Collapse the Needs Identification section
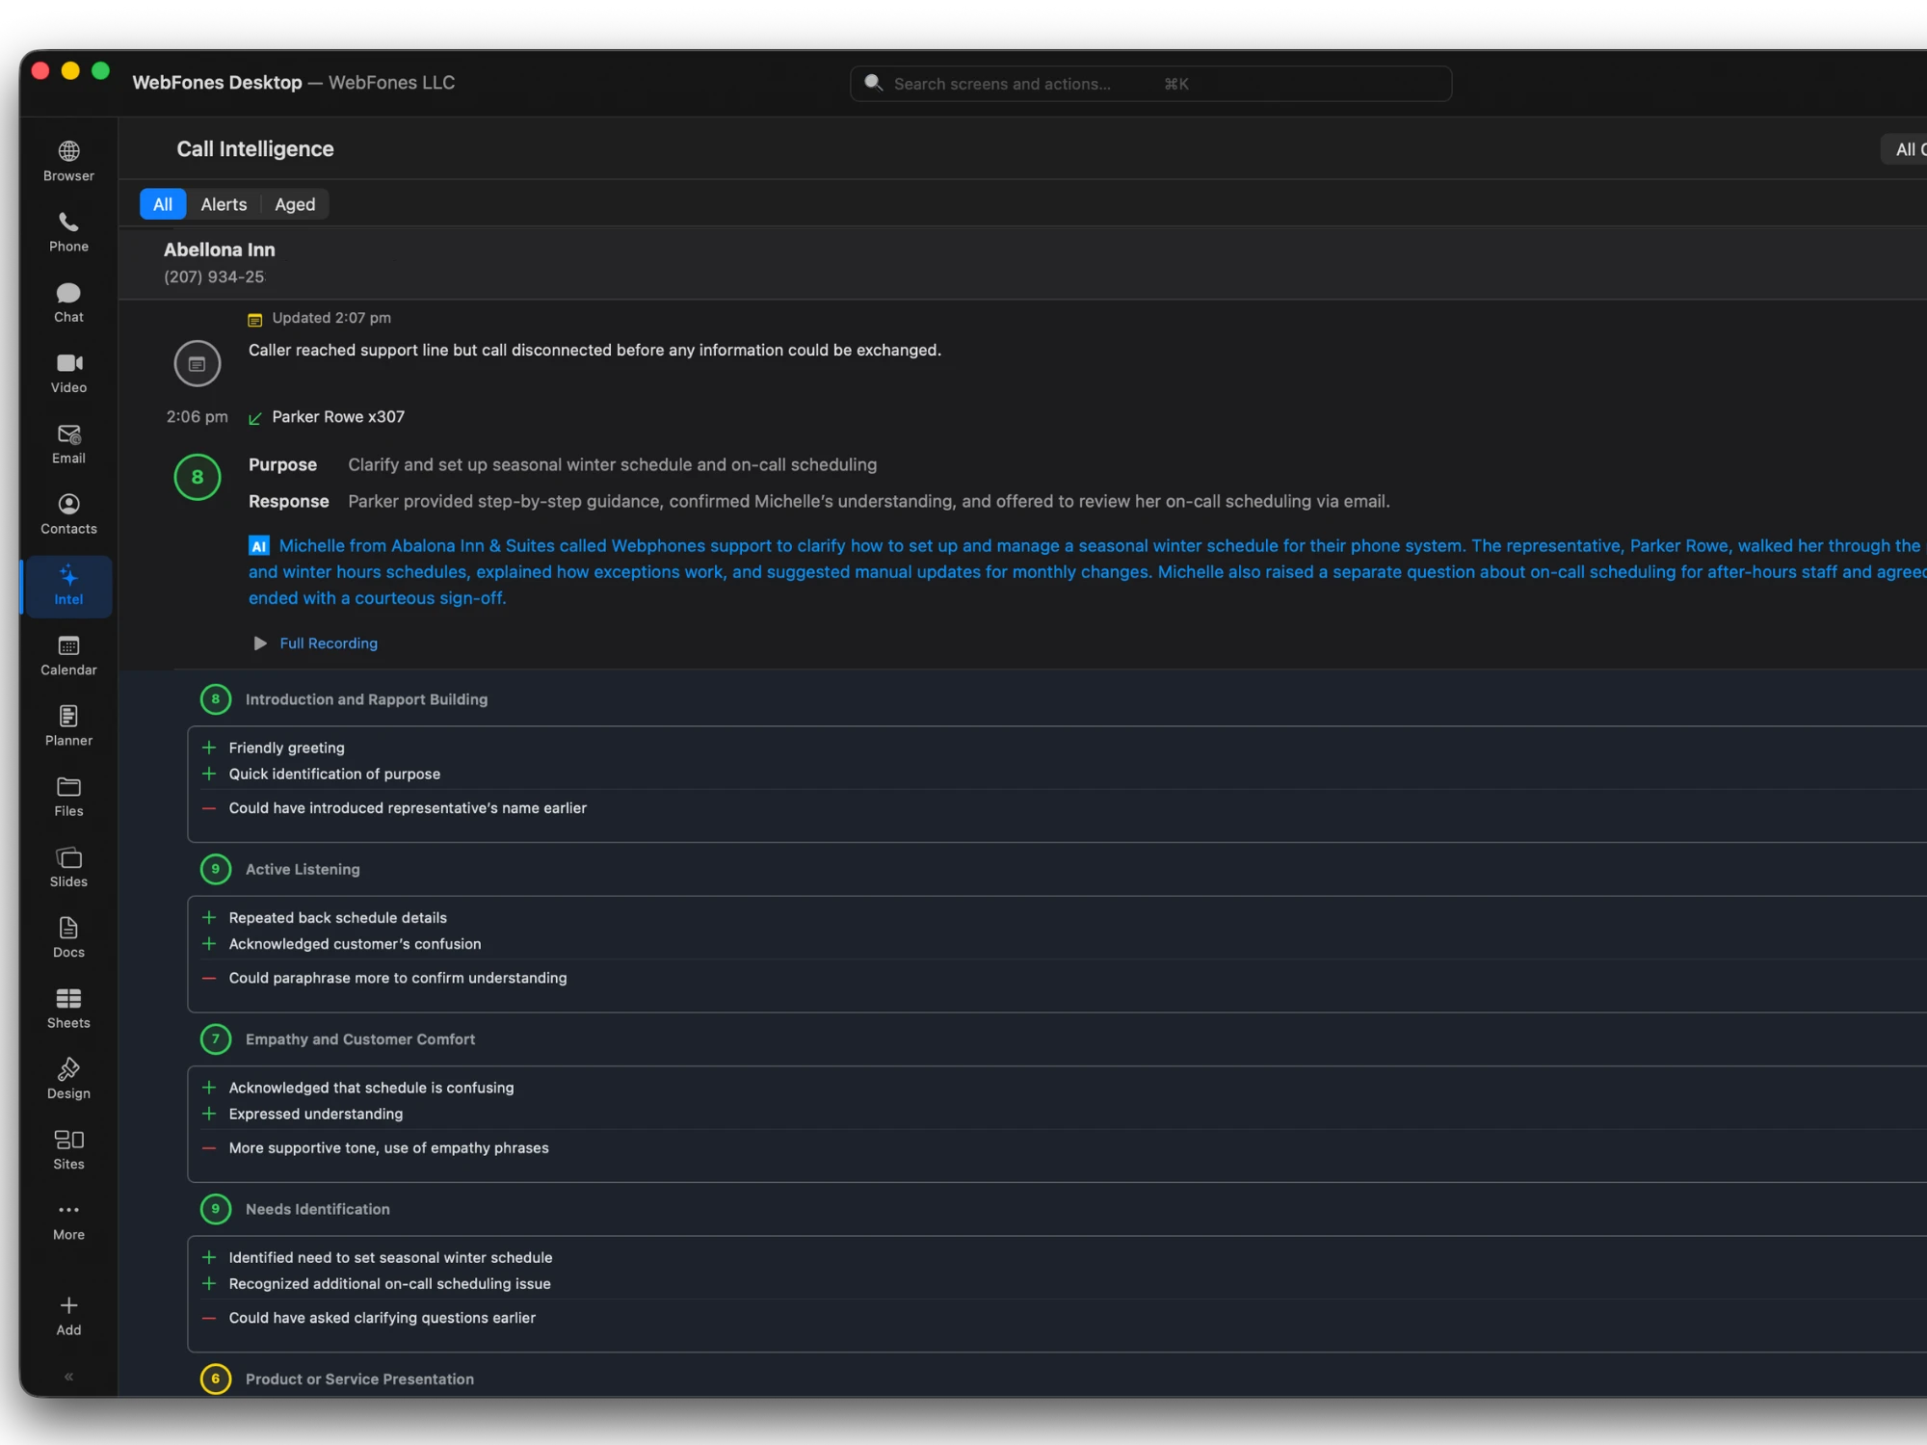 point(318,1209)
